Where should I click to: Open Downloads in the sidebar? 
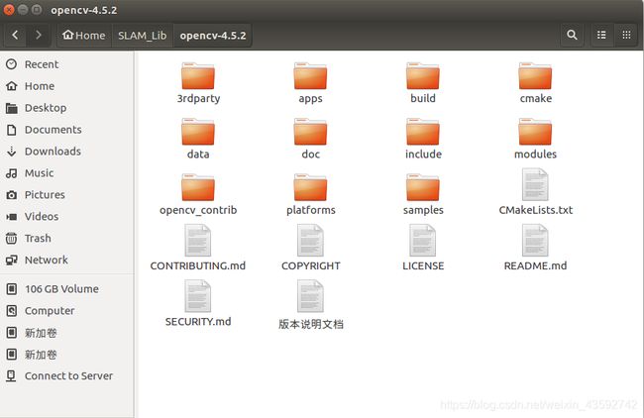(66, 152)
